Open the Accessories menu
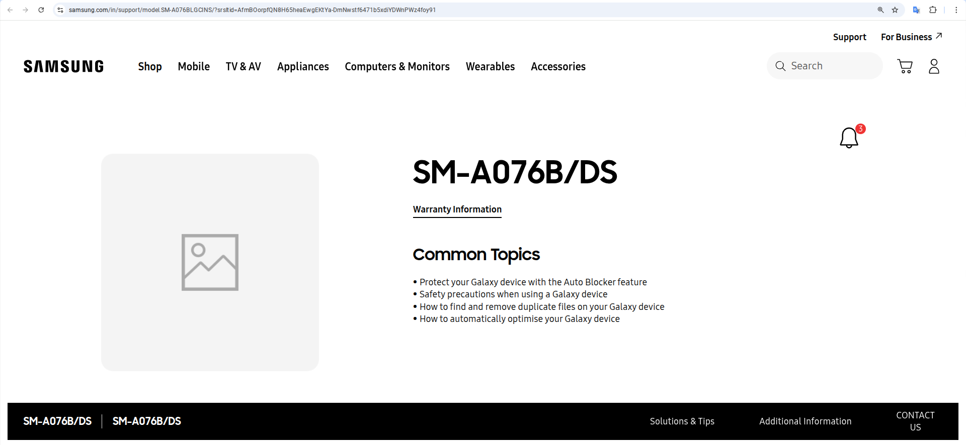This screenshot has height=445, width=966. 558,66
